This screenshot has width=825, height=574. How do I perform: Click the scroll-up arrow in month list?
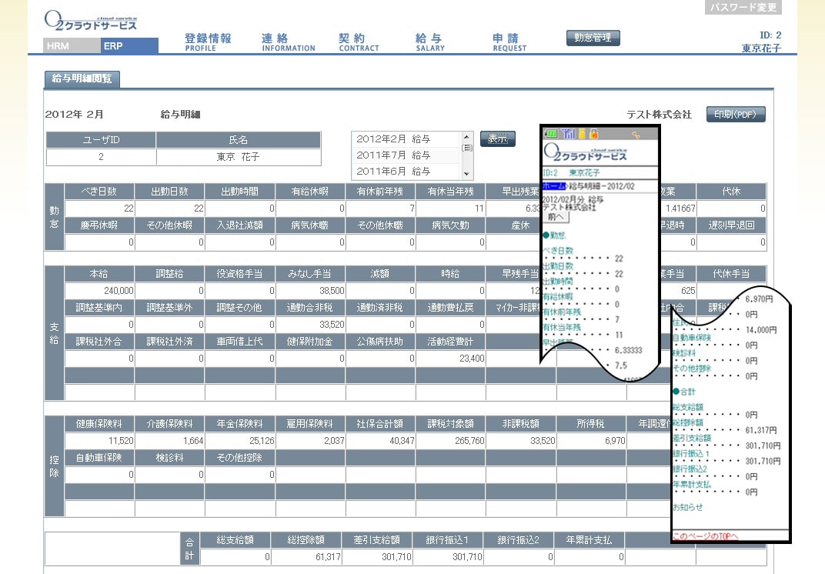tap(466, 137)
